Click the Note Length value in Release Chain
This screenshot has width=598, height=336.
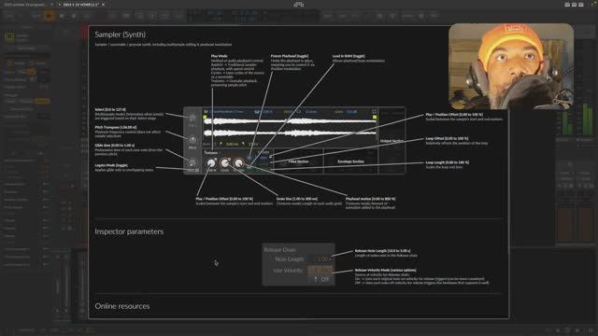(x=320, y=259)
